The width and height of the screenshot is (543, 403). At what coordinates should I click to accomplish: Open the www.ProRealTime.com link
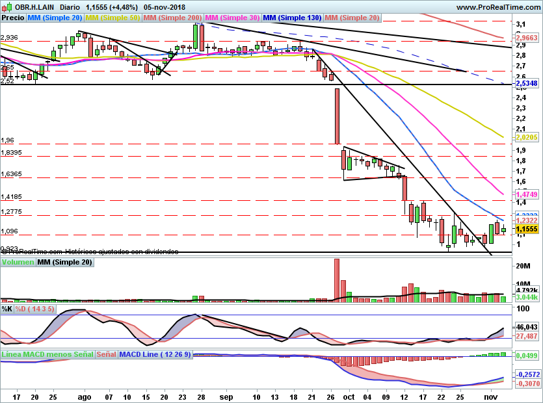click(498, 7)
